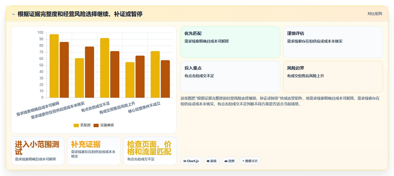Click the 进度 chip
The width and height of the screenshot is (394, 176).
229,161
